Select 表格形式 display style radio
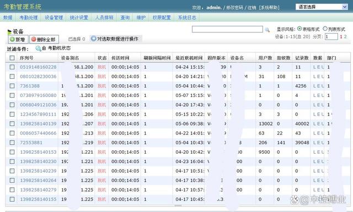353x212 pixels. tap(299, 29)
